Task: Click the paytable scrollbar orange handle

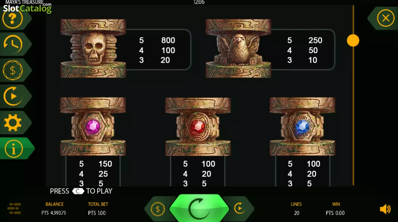Action: click(x=353, y=41)
